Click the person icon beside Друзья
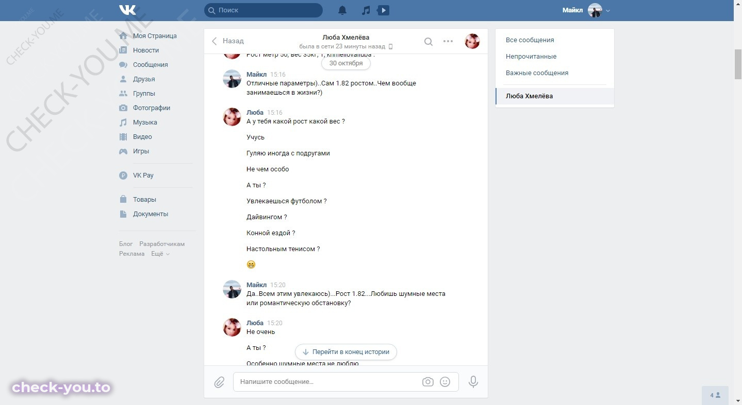This screenshot has width=742, height=405. (x=123, y=79)
